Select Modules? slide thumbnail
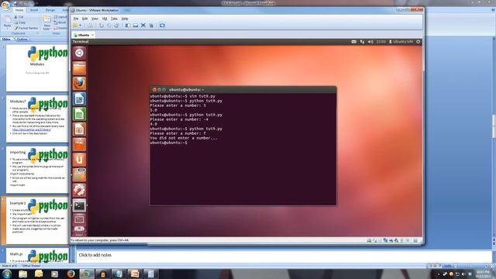This screenshot has height=279, width=496. tap(37, 119)
